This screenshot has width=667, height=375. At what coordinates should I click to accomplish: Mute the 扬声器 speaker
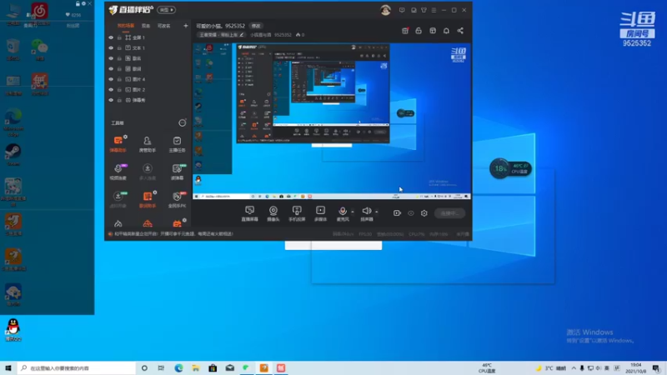point(366,212)
